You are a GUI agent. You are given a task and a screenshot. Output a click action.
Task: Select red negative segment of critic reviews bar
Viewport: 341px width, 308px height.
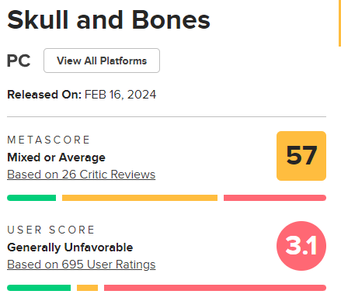[275, 198]
